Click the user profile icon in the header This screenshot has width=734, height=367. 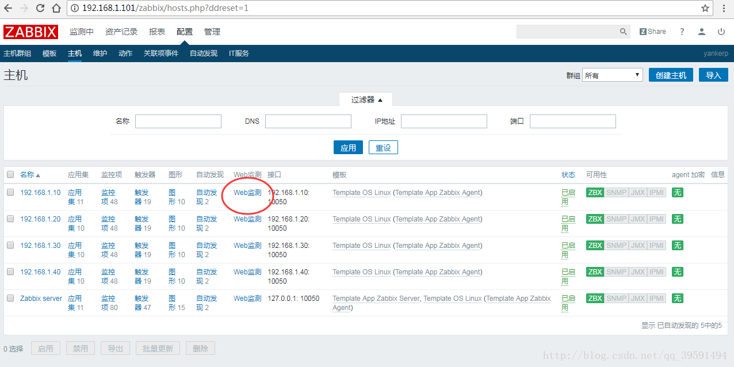(701, 31)
